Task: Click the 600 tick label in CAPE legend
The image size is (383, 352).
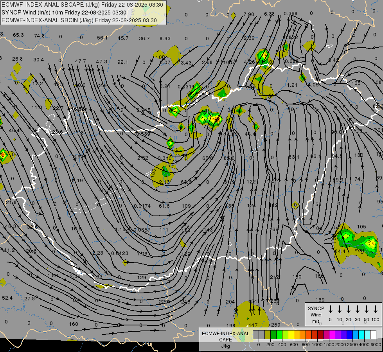Action: click(294, 345)
